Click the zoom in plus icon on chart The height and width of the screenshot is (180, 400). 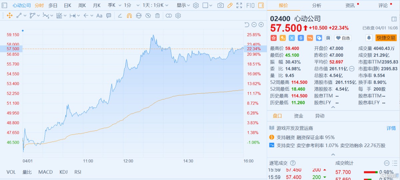[x=261, y=25]
